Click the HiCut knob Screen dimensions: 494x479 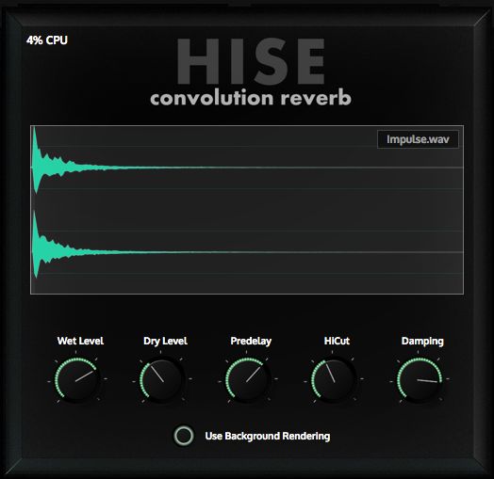point(334,380)
